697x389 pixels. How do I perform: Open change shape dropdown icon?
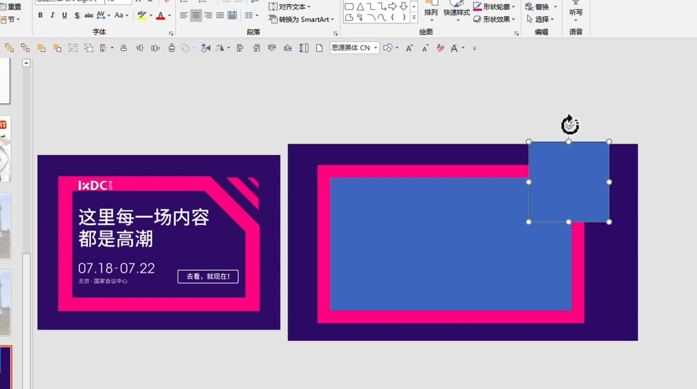point(390,48)
